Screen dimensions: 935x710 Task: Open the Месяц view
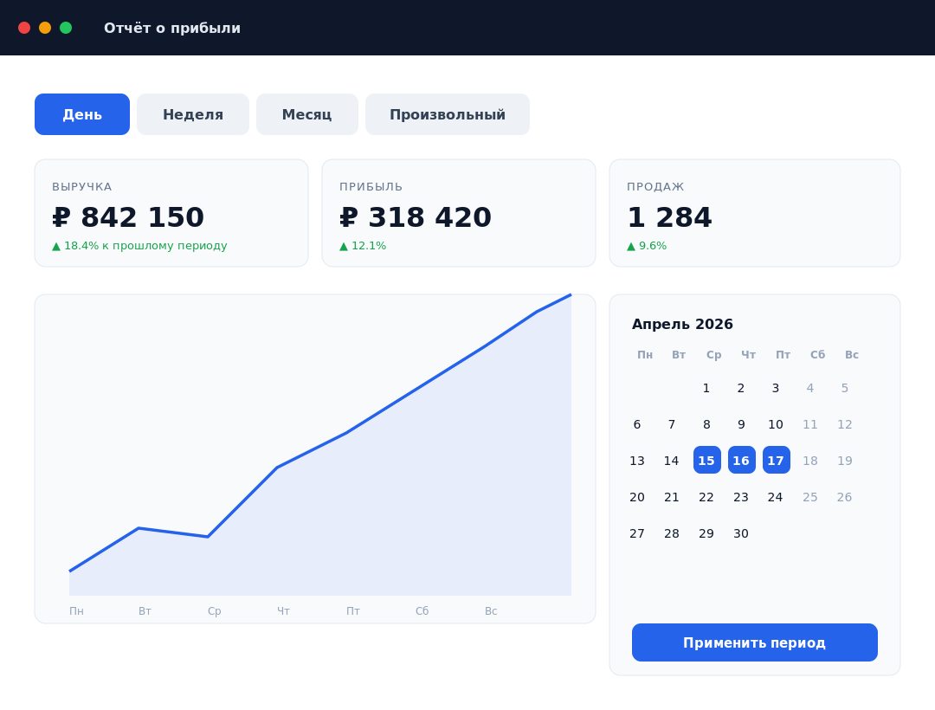[306, 114]
